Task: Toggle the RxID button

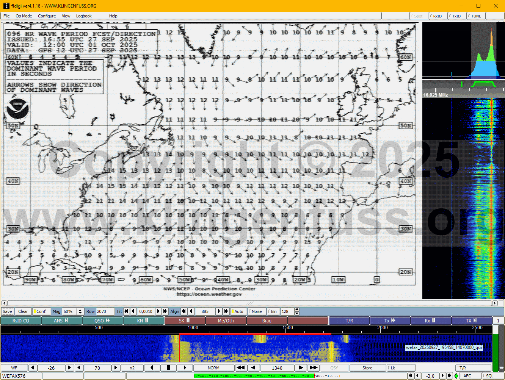Action: tap(437, 16)
